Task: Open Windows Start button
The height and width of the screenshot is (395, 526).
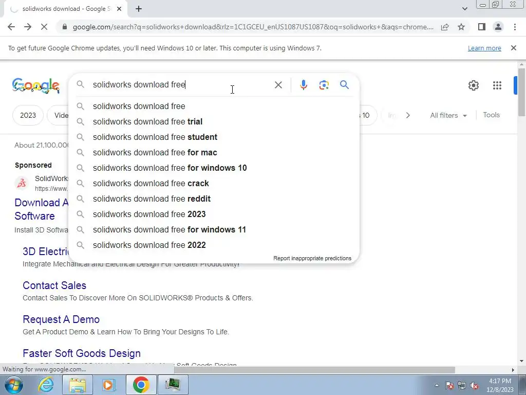Action: [13, 385]
